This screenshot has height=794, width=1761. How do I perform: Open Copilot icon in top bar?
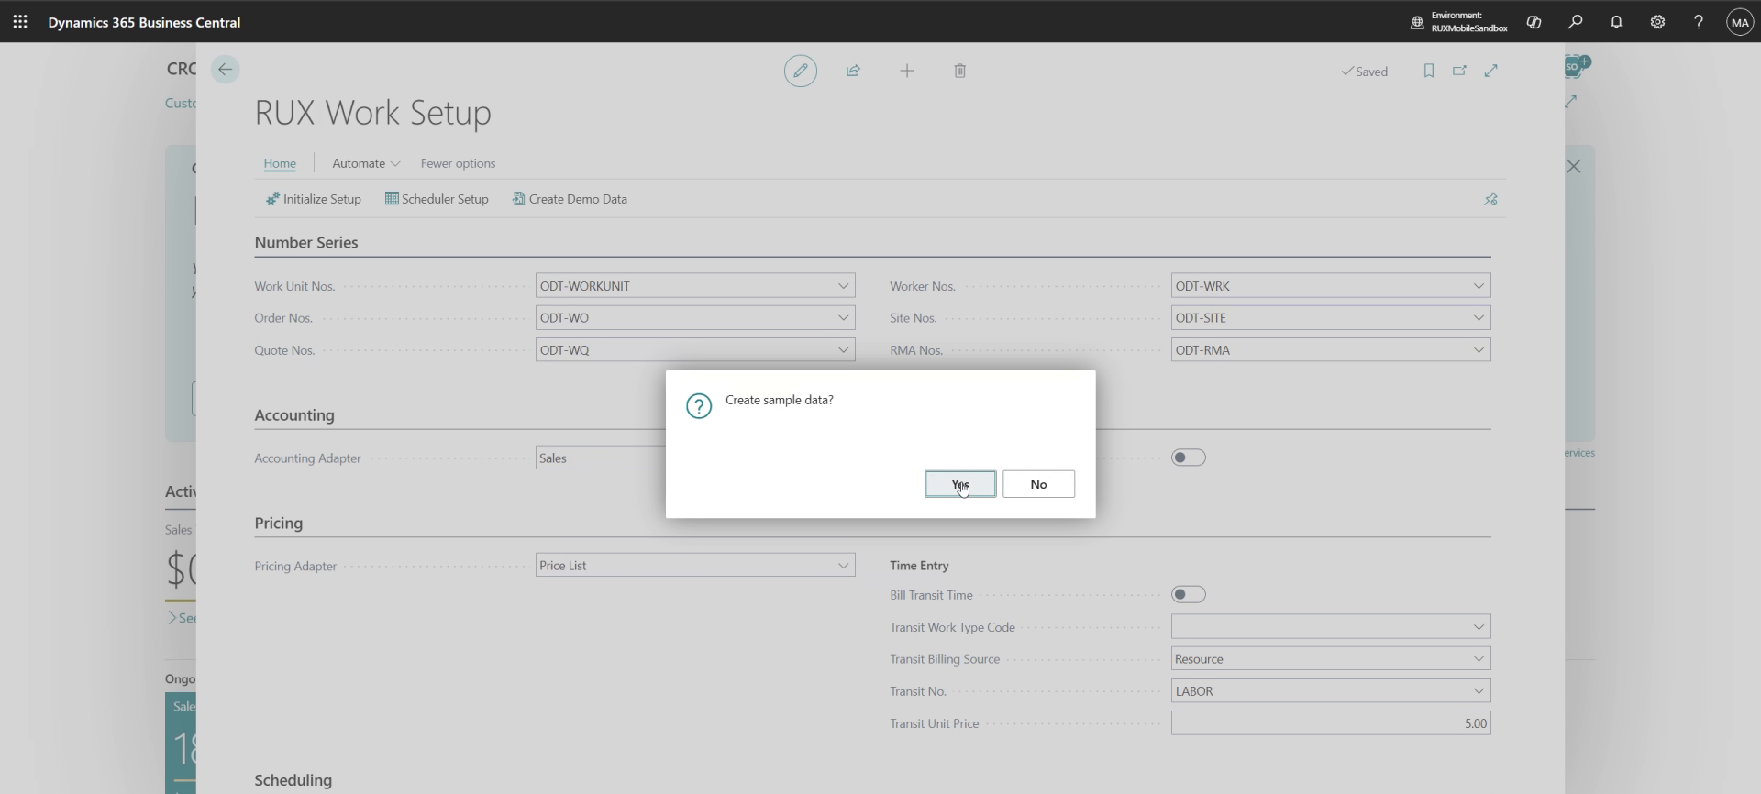[x=1534, y=22]
